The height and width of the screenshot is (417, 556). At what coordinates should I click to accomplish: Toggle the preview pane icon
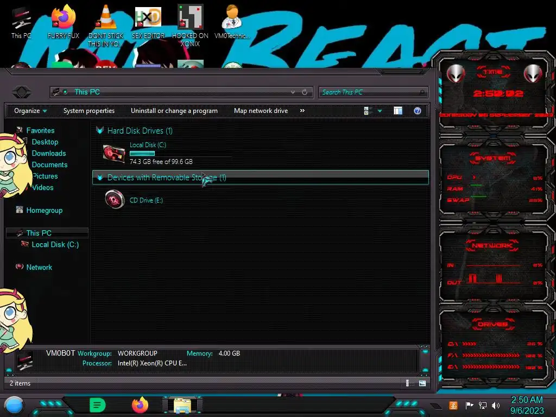point(398,111)
